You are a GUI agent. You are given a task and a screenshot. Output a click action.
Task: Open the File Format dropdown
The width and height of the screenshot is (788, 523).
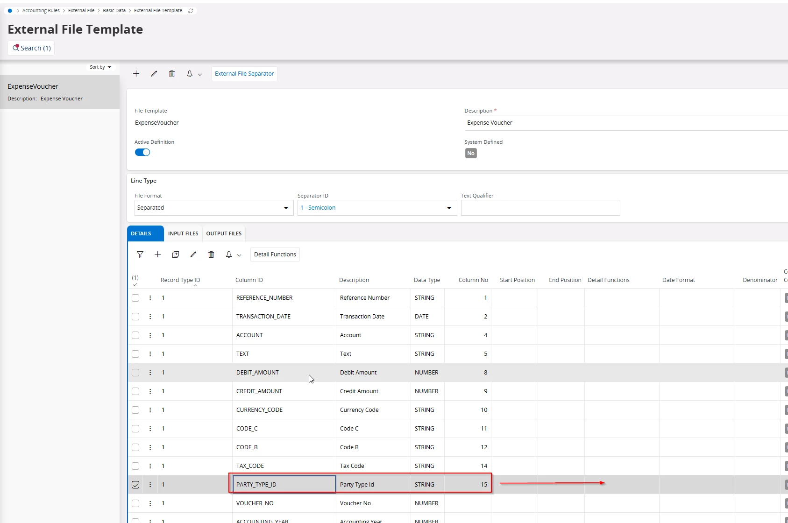coord(214,208)
